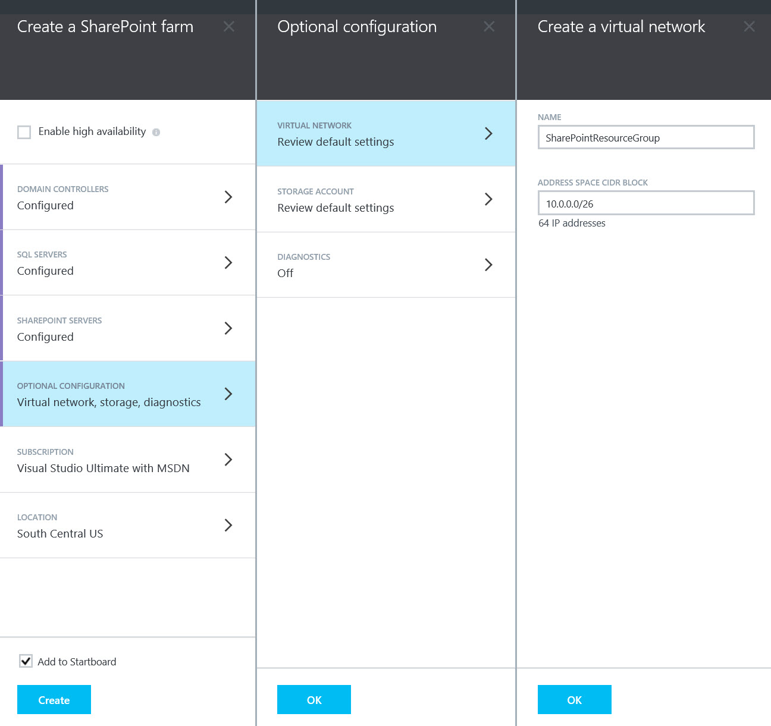Click the 64 IP addresses text
This screenshot has width=771, height=726.
click(572, 223)
